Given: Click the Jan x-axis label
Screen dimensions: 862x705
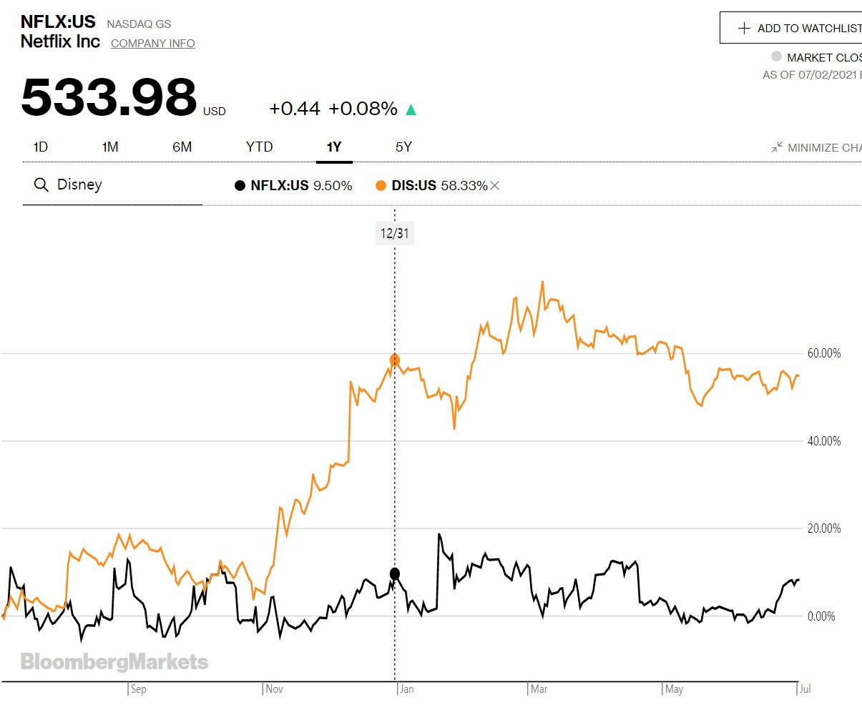Looking at the screenshot, I should [x=406, y=689].
